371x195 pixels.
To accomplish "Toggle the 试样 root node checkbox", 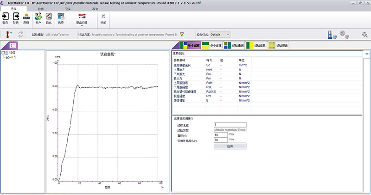I will tap(4, 53).
